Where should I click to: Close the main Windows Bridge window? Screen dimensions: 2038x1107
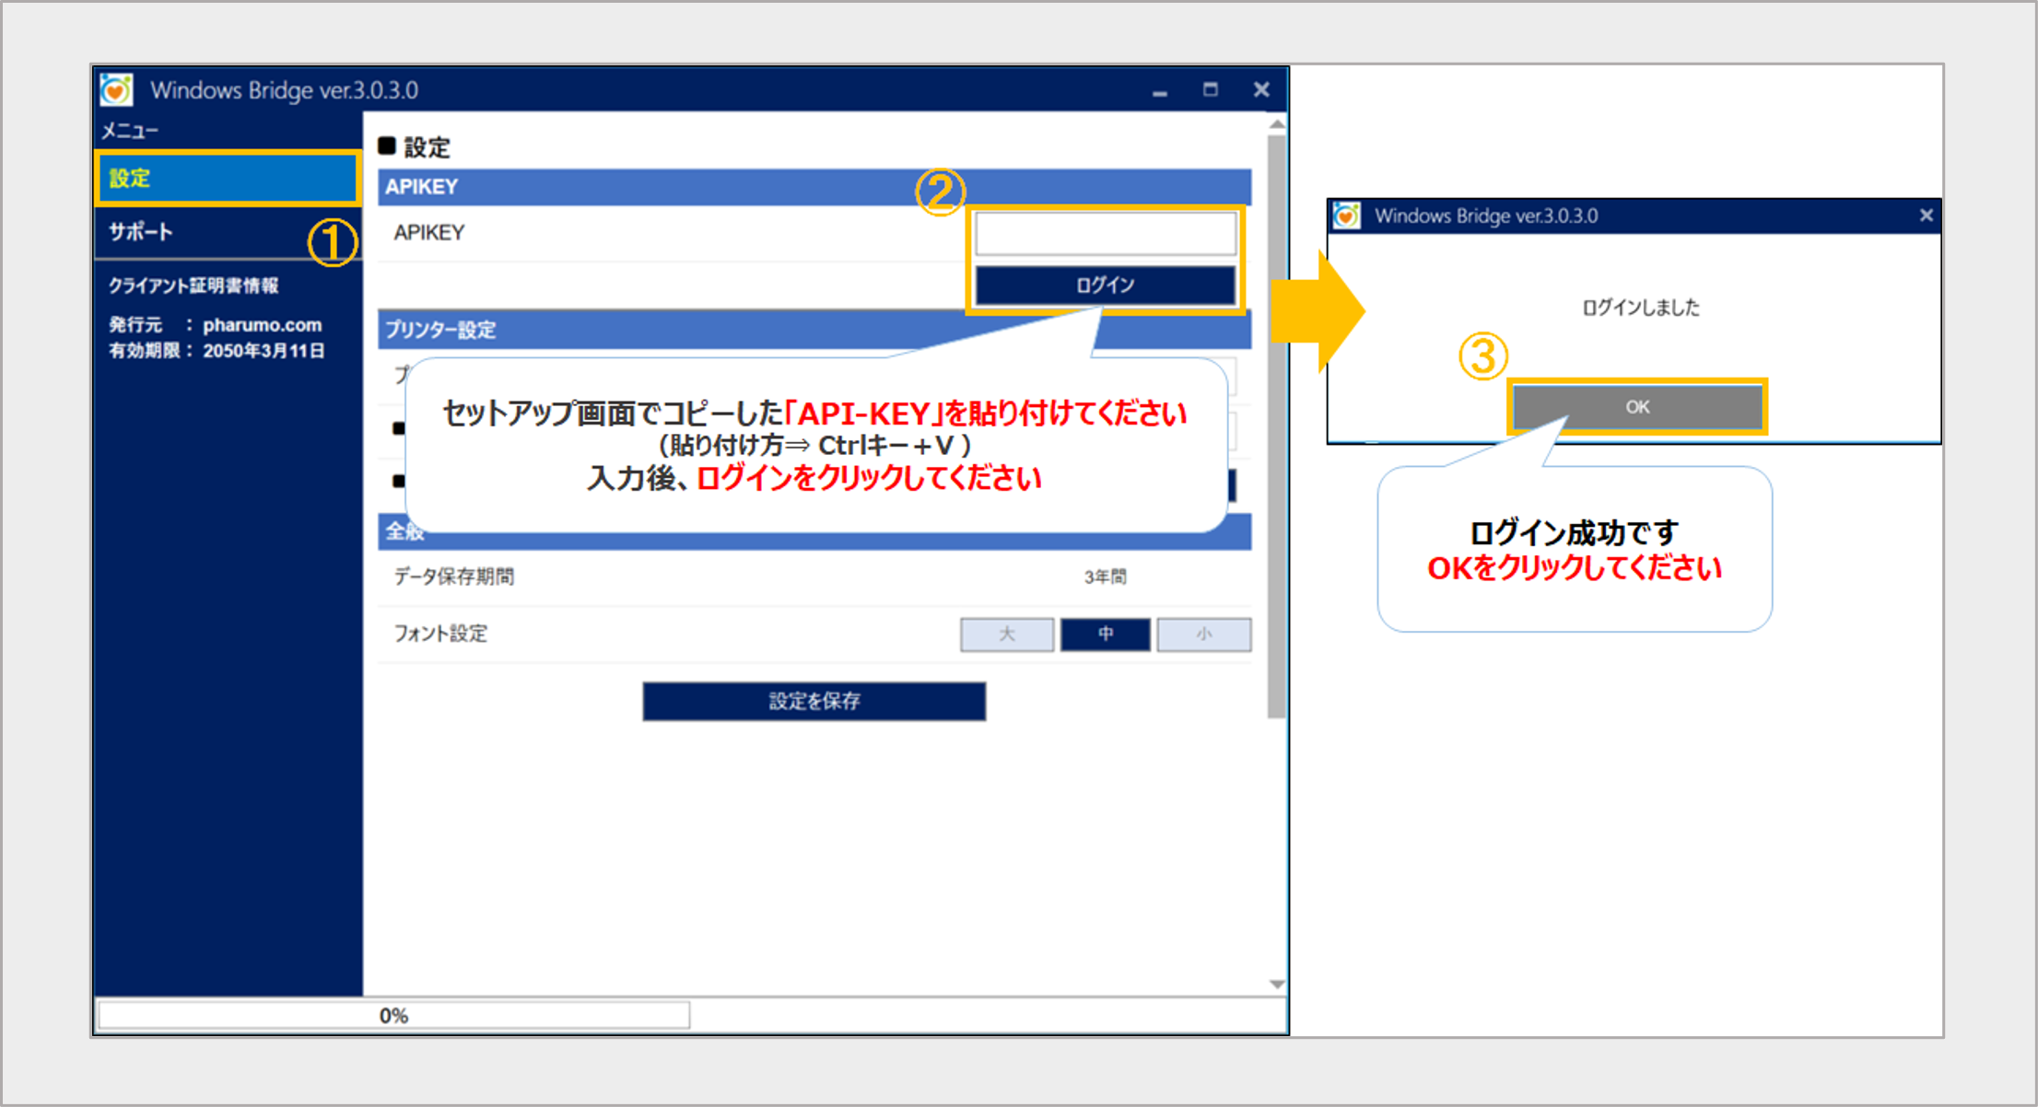click(1261, 89)
